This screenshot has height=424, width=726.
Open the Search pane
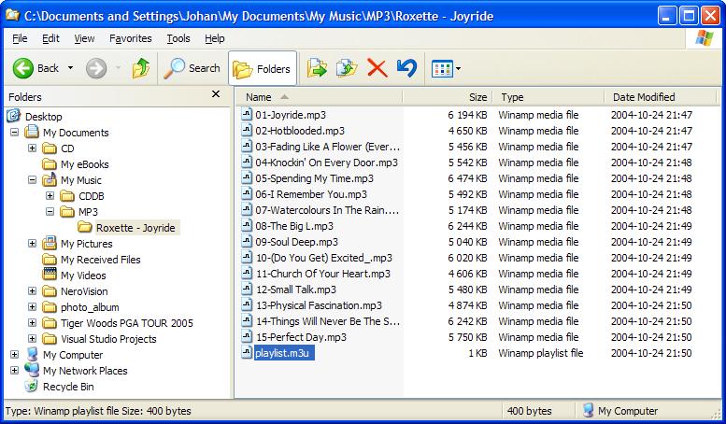[192, 68]
